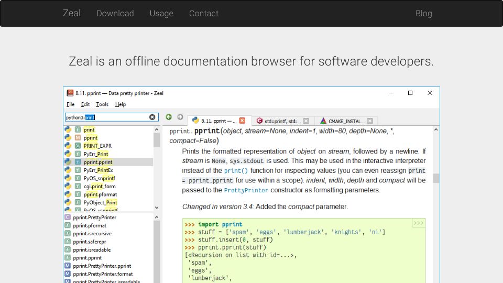Minimize the Zeal window
Screen dimensions: 503x283
tap(391, 93)
